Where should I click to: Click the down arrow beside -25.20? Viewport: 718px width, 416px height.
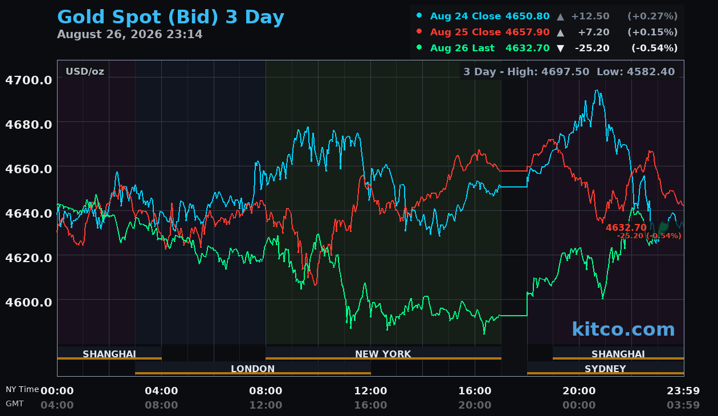click(x=561, y=48)
